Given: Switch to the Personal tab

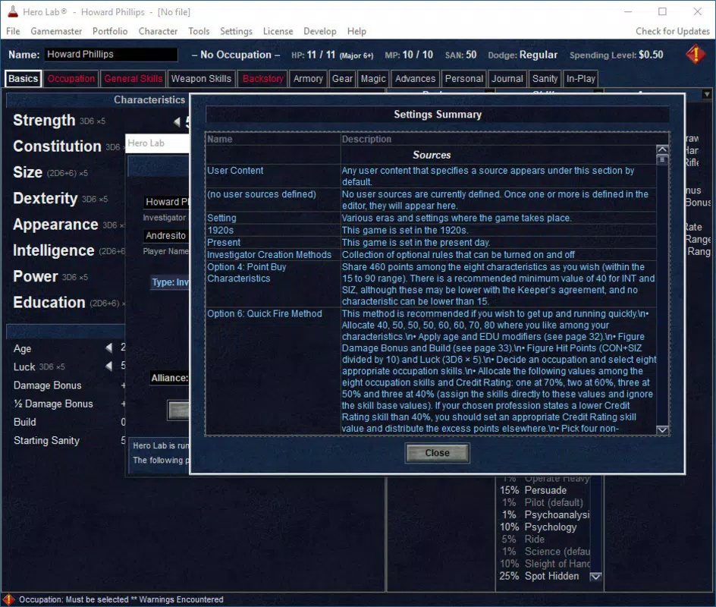Looking at the screenshot, I should [x=464, y=79].
